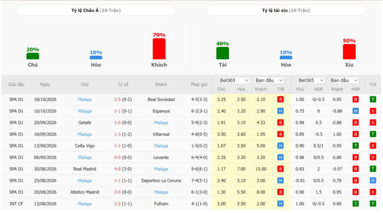Click red B HDP badge in Levante row

click(356, 157)
